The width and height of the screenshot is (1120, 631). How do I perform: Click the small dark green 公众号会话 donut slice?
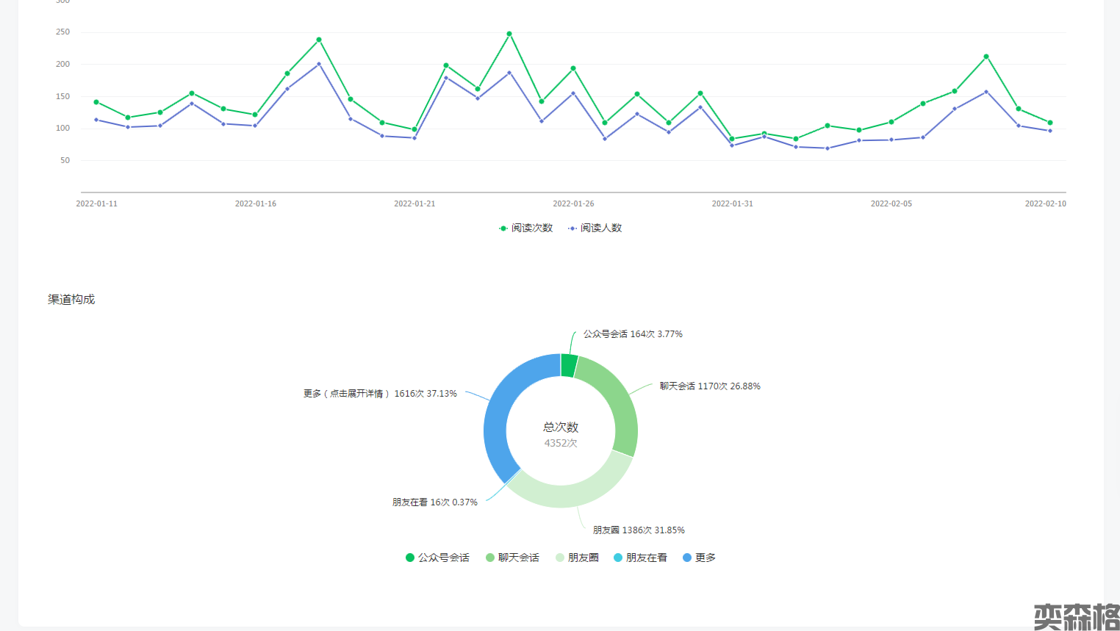[x=568, y=365]
